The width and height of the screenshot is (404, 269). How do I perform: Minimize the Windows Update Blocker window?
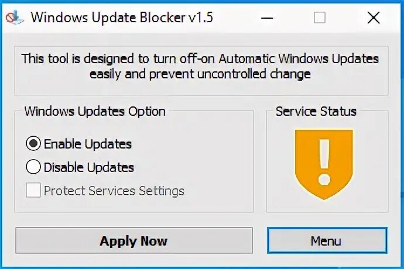point(265,18)
